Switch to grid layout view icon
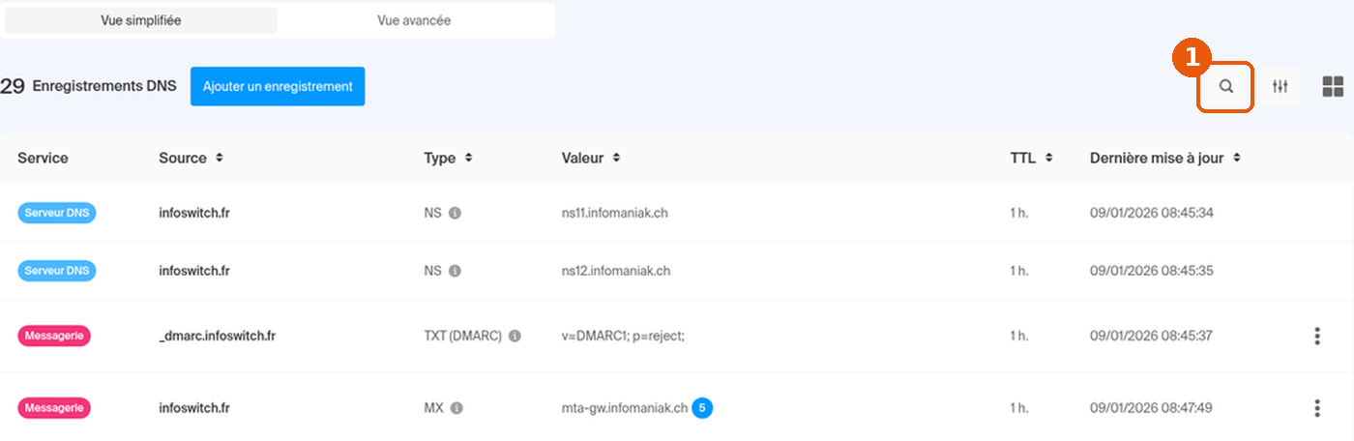The width and height of the screenshot is (1354, 441). click(1333, 87)
